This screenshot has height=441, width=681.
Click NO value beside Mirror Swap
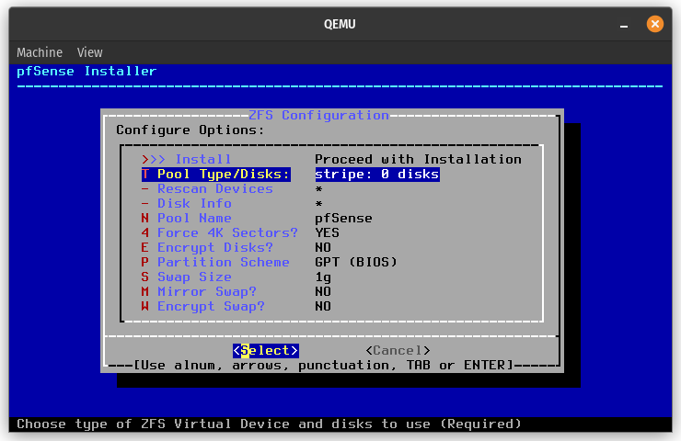(323, 292)
